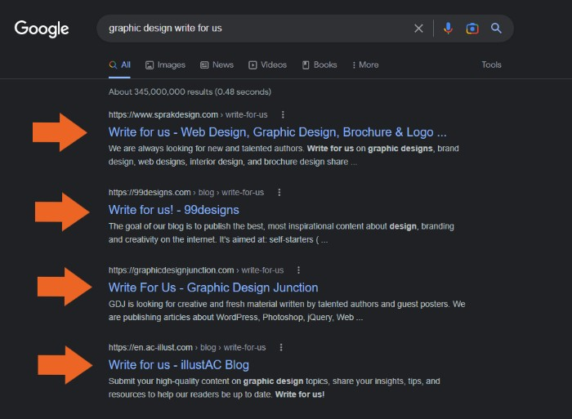Open options menu for graphicdesignjunction.com result
Screen dimensions: 572x419
pos(298,270)
